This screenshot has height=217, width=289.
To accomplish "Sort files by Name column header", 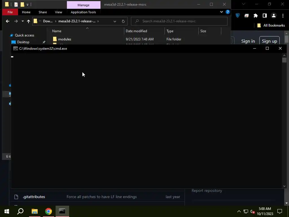I will point(57,31).
